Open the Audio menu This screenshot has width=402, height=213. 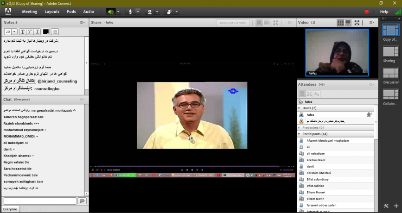pyautogui.click(x=89, y=12)
